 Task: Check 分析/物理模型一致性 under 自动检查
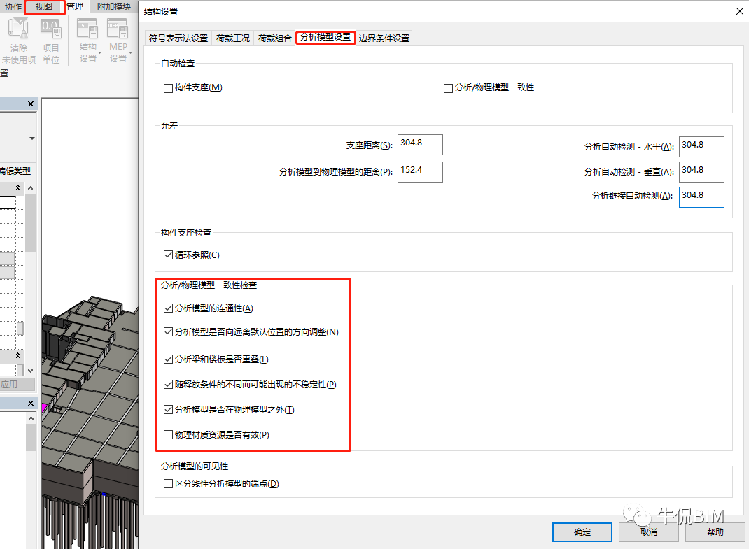pos(447,87)
